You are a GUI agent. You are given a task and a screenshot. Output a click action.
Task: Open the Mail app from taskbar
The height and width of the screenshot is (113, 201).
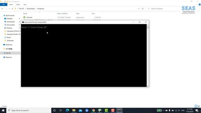coord(80,110)
